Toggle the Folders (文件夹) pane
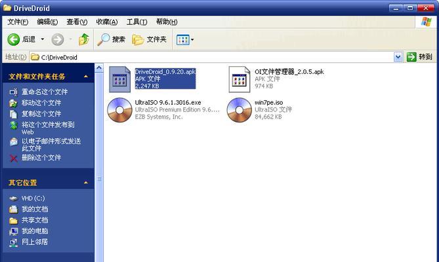The width and height of the screenshot is (439, 262). tap(149, 39)
